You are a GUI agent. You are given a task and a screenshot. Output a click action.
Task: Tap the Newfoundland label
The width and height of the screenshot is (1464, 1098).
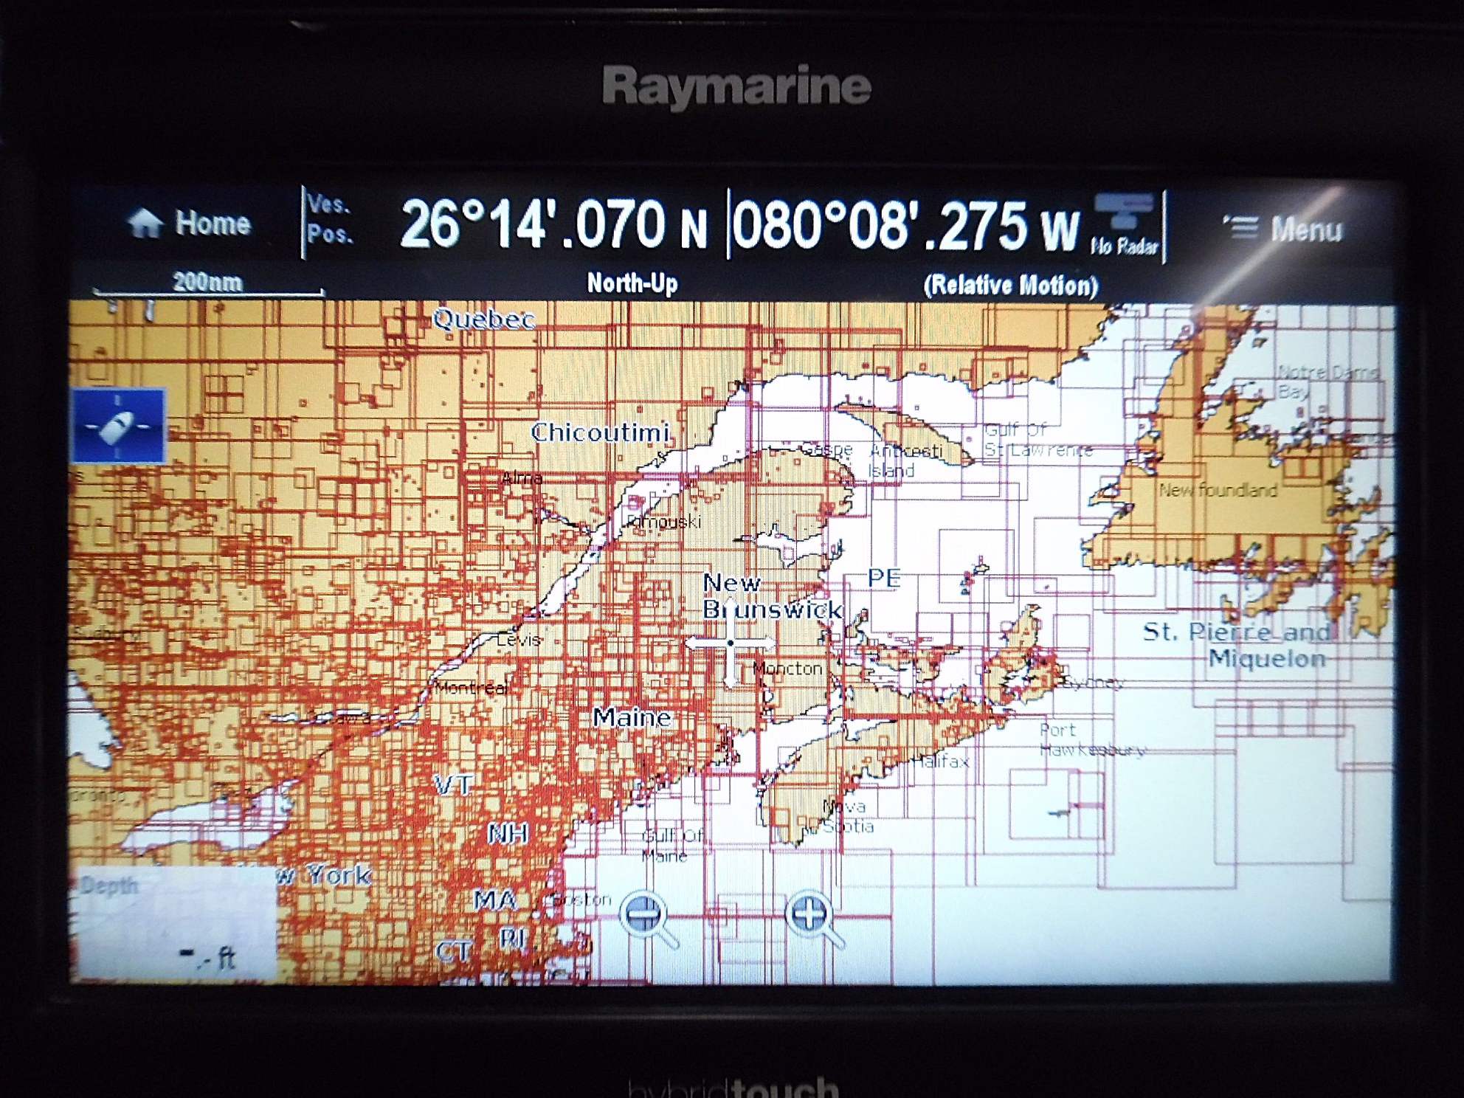[1218, 490]
